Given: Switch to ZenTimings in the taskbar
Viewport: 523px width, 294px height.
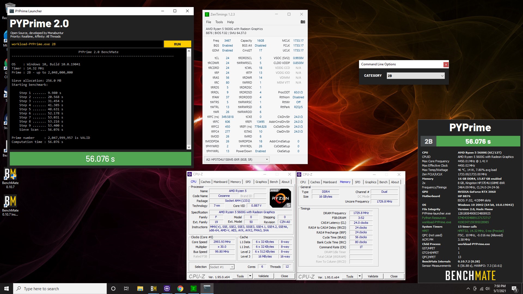Looking at the screenshot, I should pyautogui.click(x=194, y=289).
